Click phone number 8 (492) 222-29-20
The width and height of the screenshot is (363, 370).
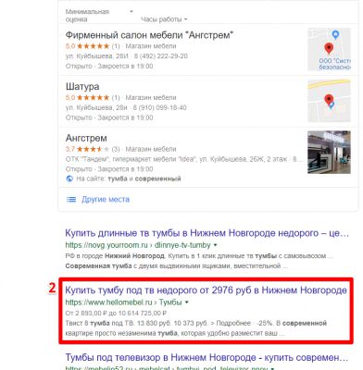[160, 56]
